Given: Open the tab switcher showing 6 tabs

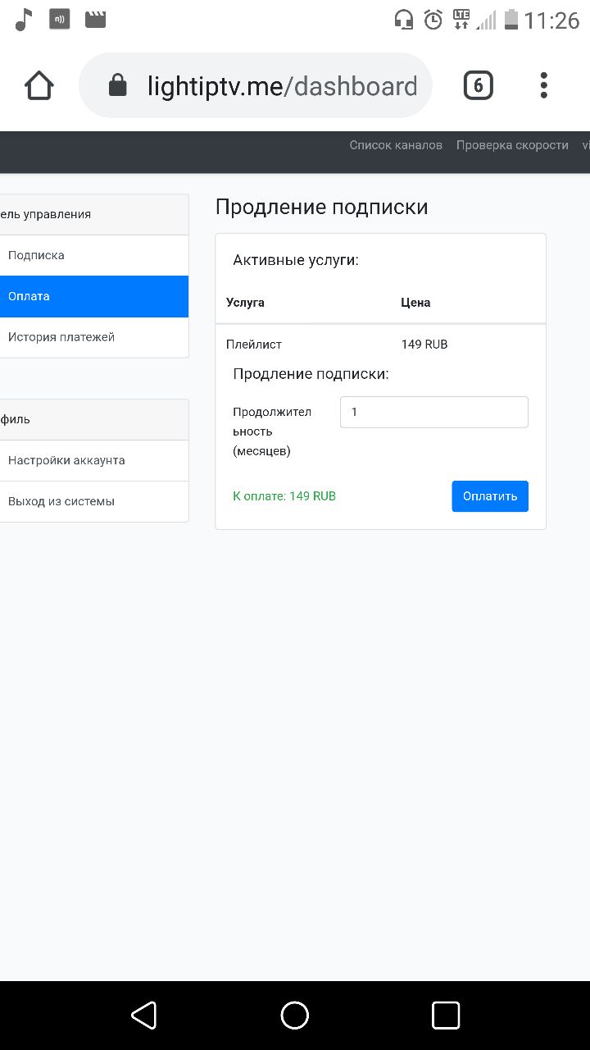Looking at the screenshot, I should 479,85.
